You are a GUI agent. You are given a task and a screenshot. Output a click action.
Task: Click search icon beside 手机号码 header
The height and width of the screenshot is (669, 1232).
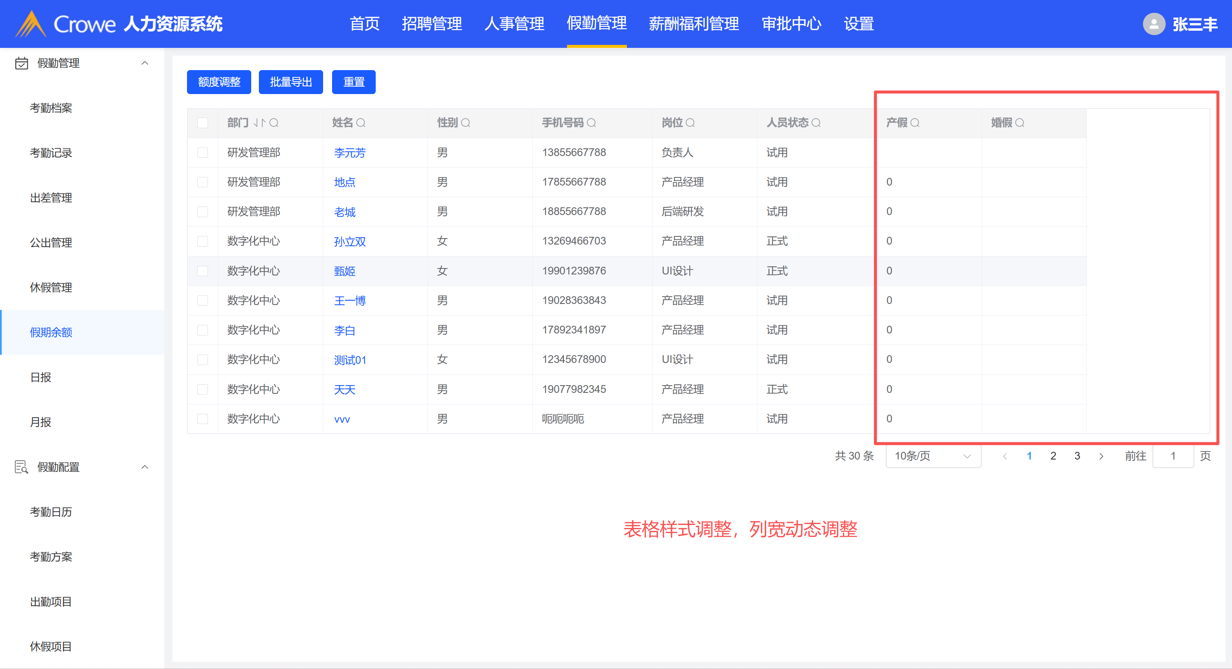pos(591,123)
